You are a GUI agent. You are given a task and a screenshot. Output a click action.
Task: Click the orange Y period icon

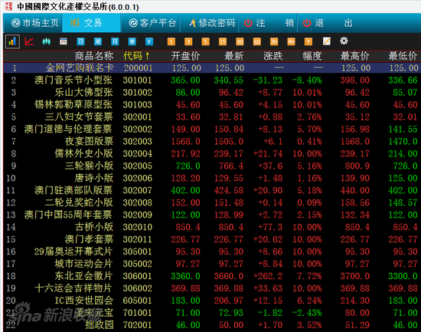308,41
